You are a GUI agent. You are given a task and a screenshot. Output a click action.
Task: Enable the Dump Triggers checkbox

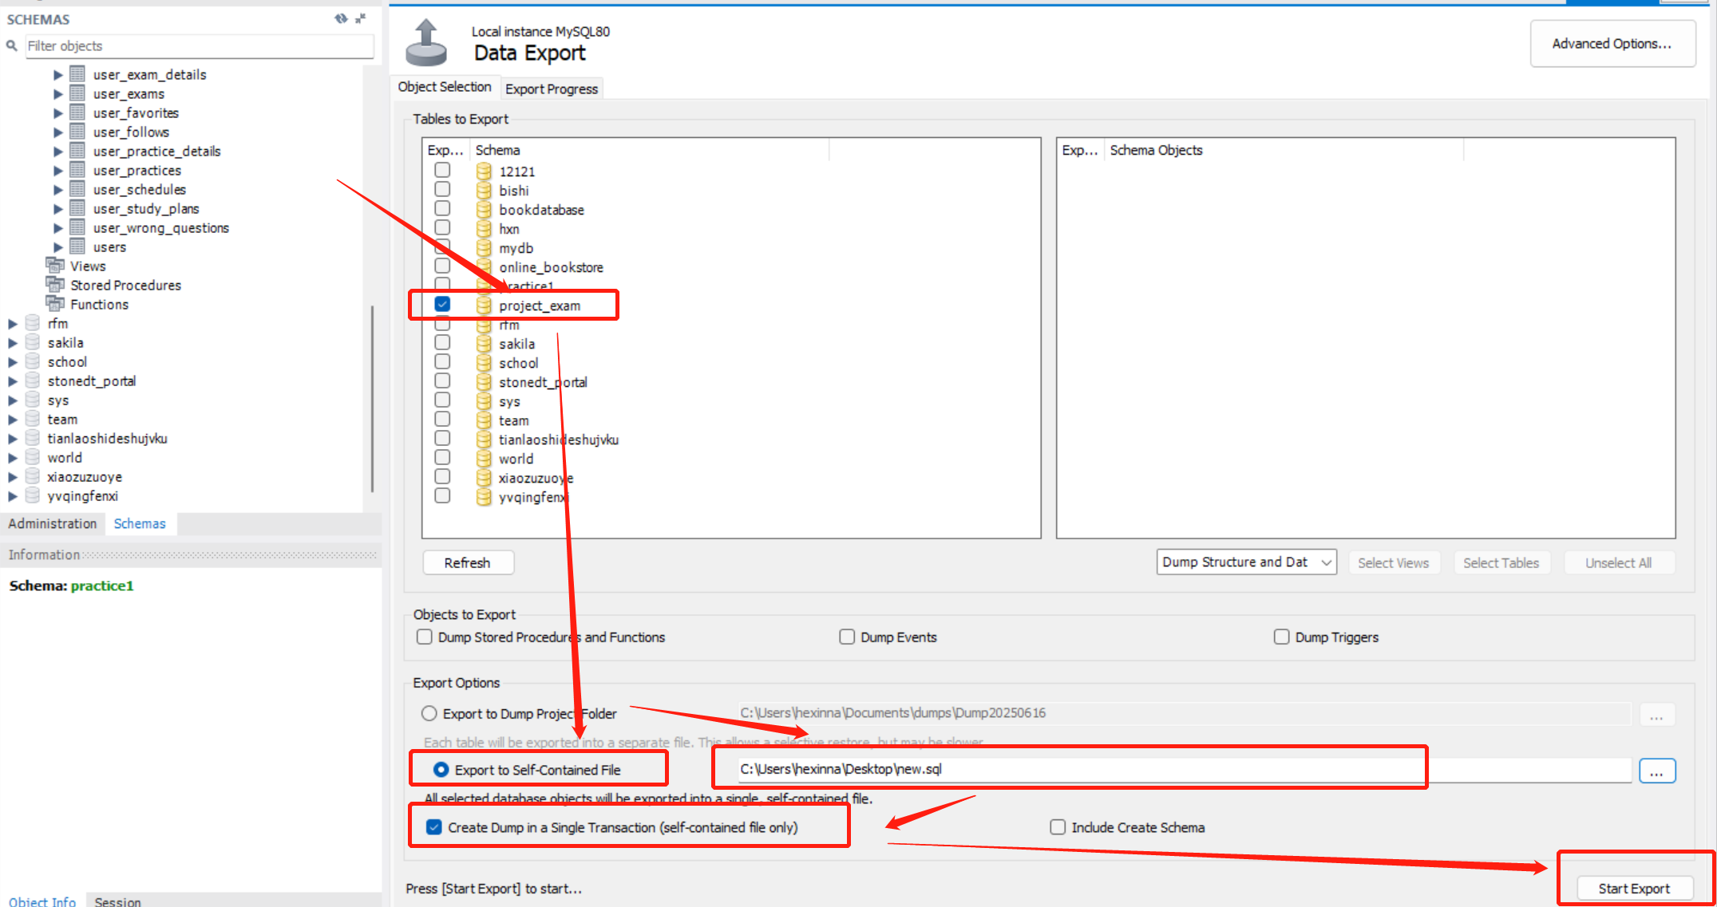tap(1281, 637)
